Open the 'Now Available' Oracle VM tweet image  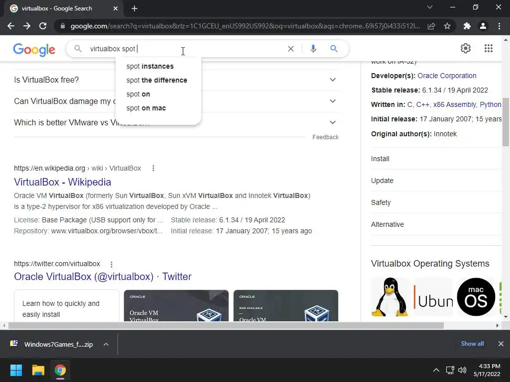pos(286,306)
